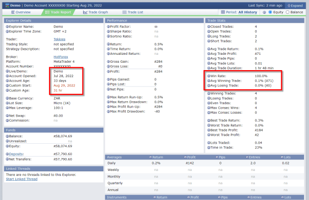Click the Lot Size value Micro (1K)
309x200 pixels.
pos(62,103)
